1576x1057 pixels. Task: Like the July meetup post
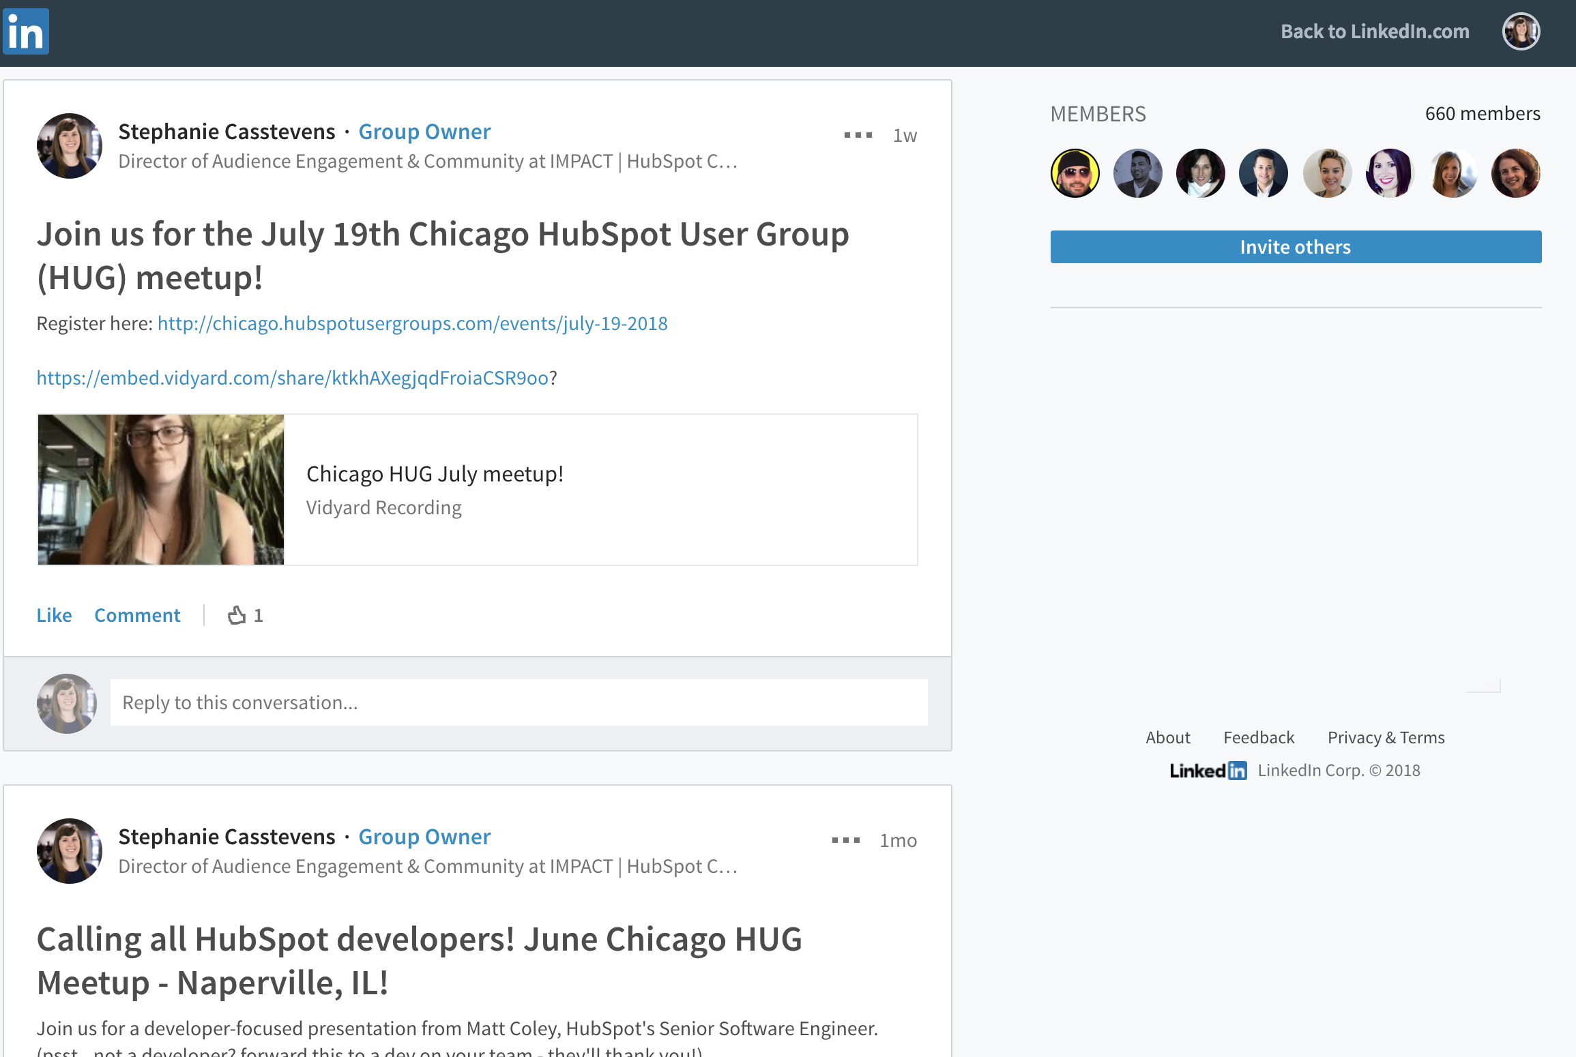(54, 615)
